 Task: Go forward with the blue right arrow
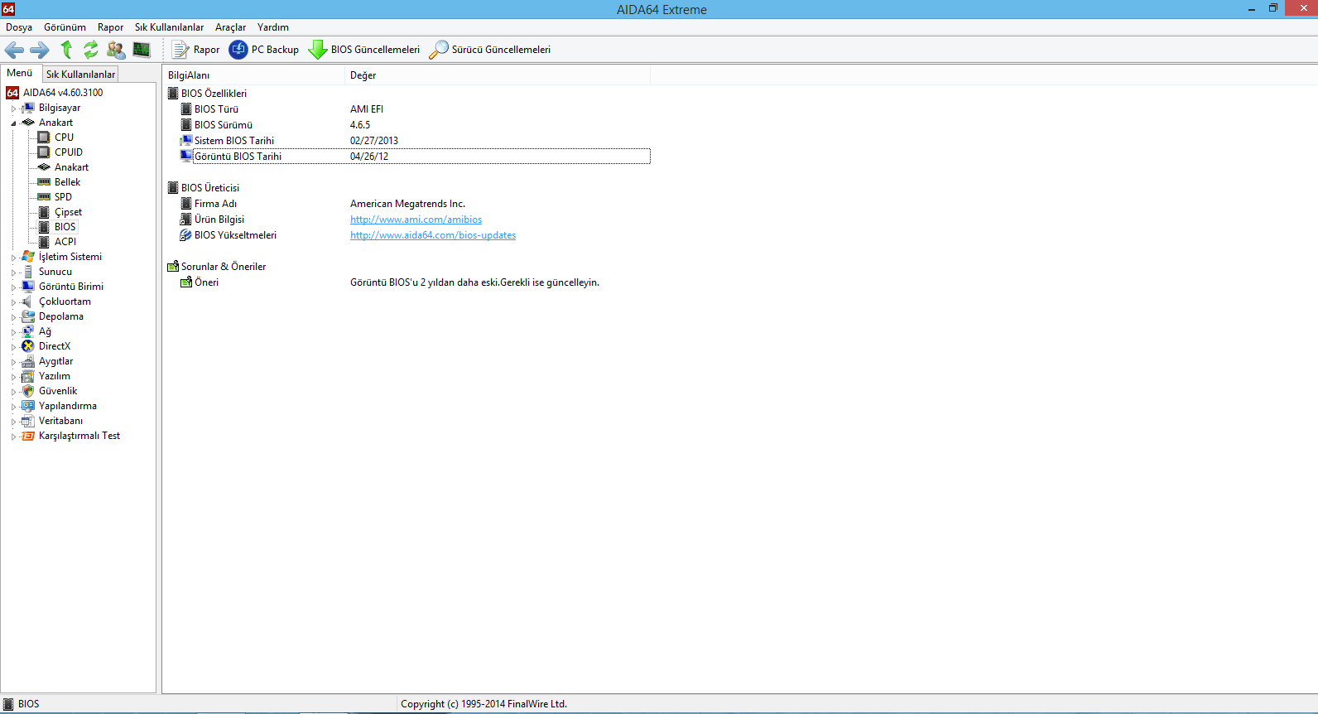pyautogui.click(x=40, y=50)
